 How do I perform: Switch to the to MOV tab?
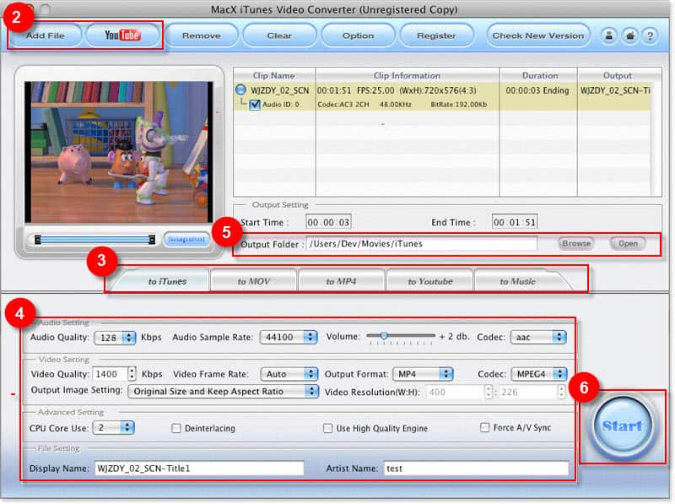[x=254, y=281]
